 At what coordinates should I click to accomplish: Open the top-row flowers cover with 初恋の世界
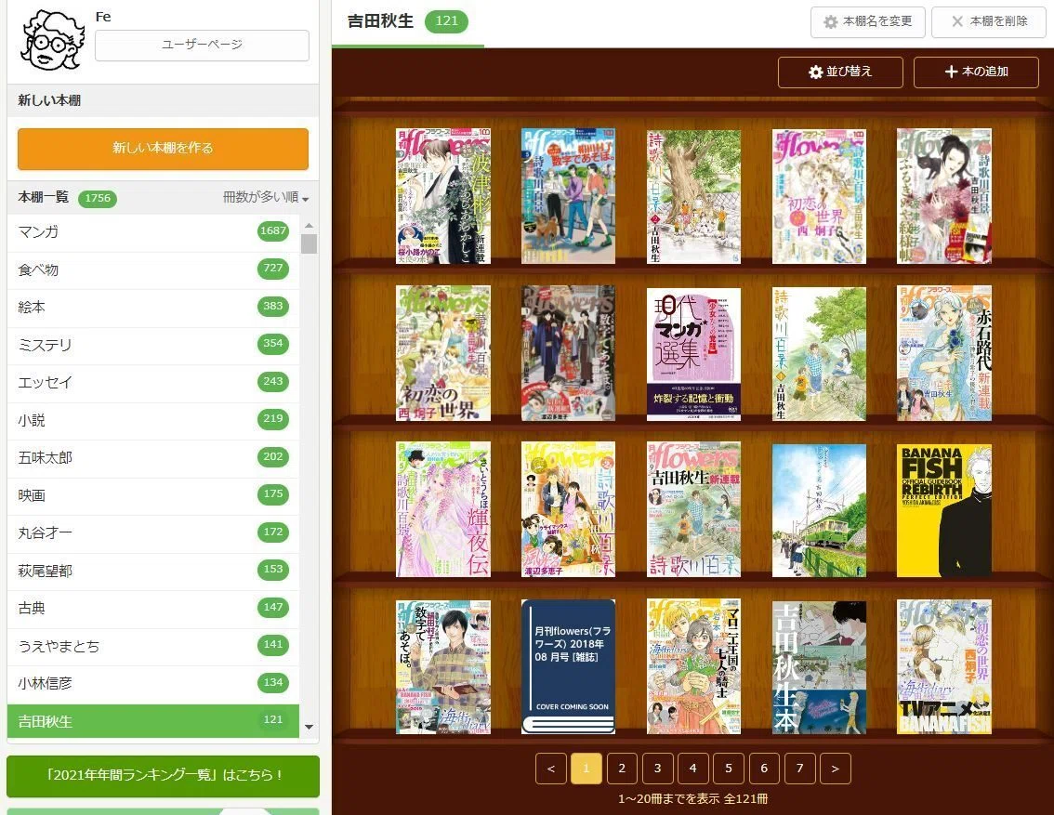pos(819,196)
